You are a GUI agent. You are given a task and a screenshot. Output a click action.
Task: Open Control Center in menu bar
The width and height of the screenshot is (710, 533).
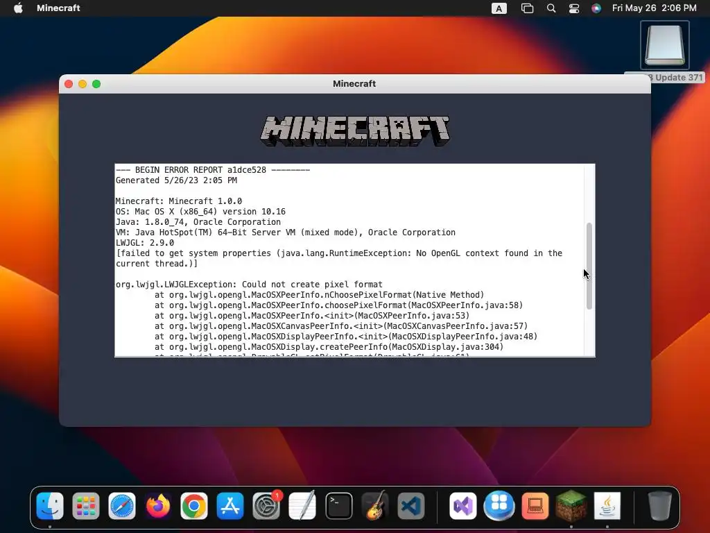(x=573, y=8)
